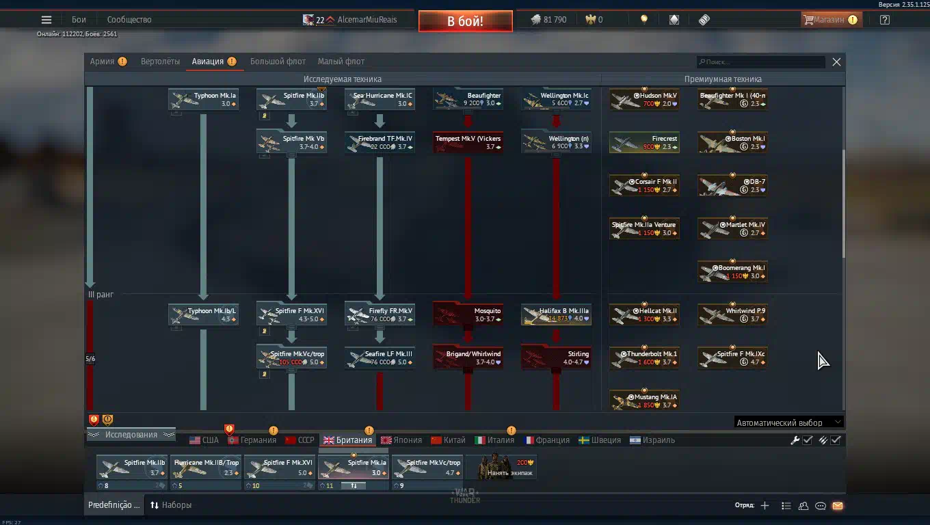Select premium Boomerang Mk.I aircraft
930x525 pixels.
click(732, 271)
